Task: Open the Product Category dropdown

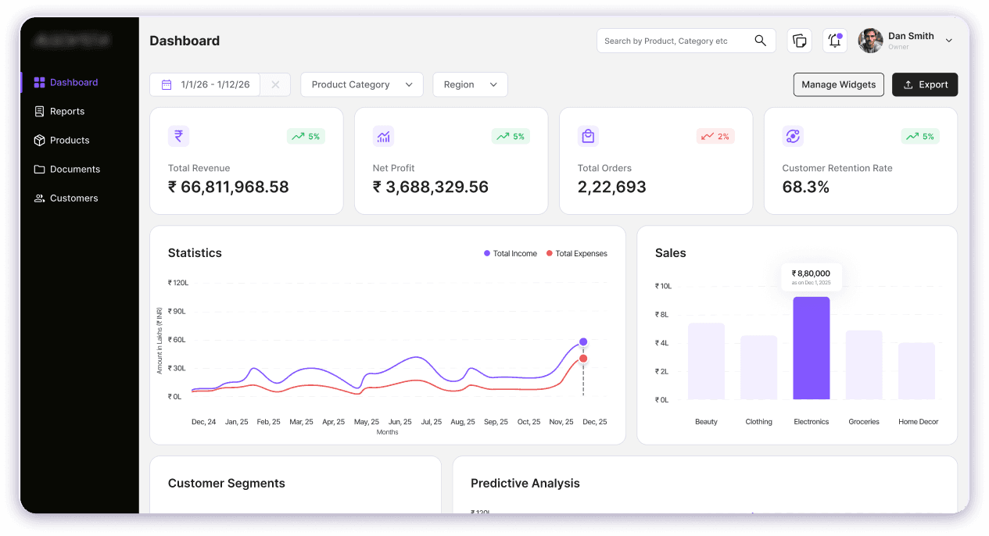Action: coord(362,84)
